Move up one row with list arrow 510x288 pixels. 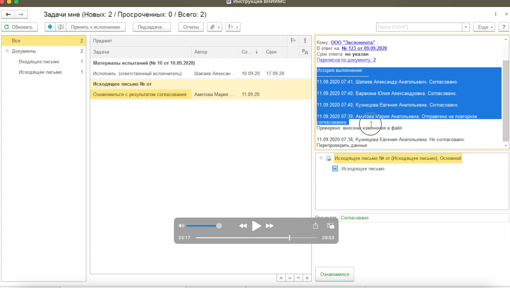290,278
